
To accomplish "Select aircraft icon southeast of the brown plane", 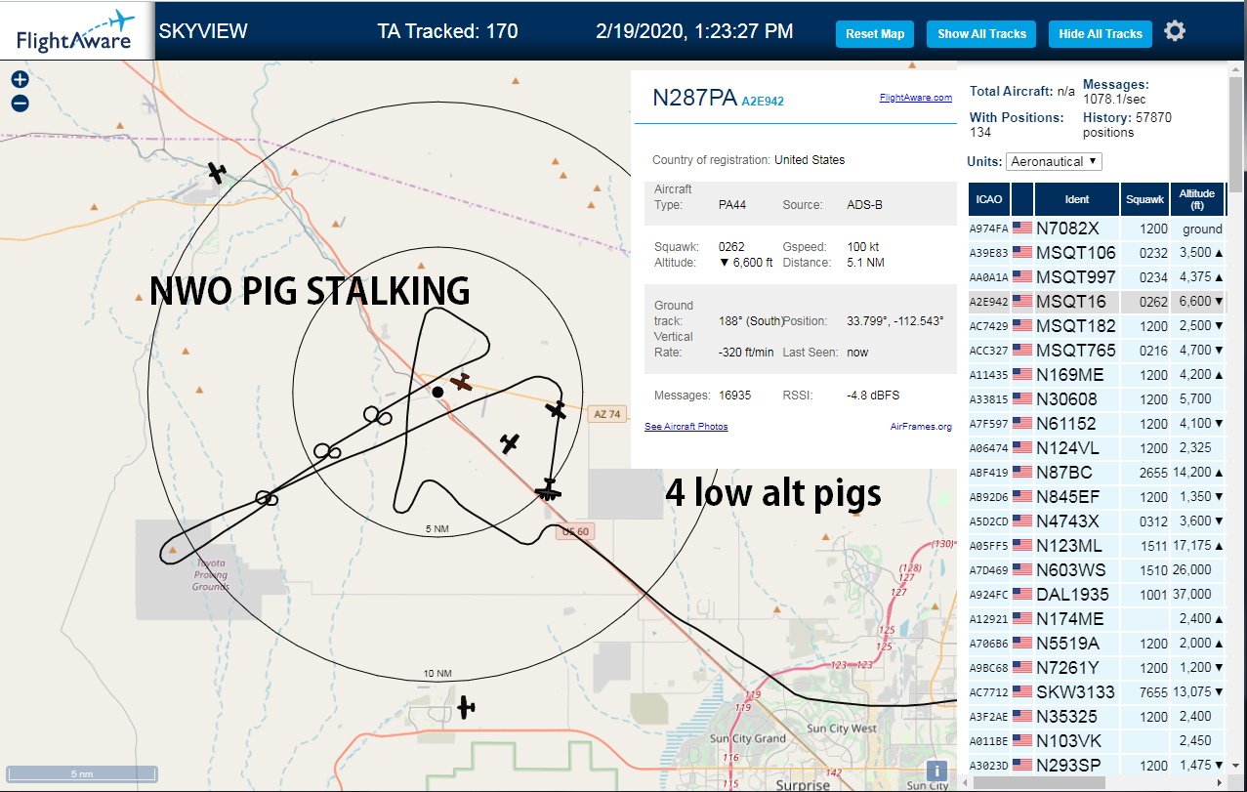I will [x=509, y=444].
